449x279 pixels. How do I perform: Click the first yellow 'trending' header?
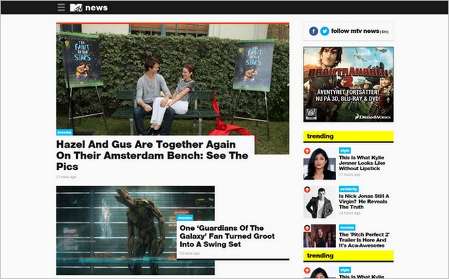[x=348, y=136]
